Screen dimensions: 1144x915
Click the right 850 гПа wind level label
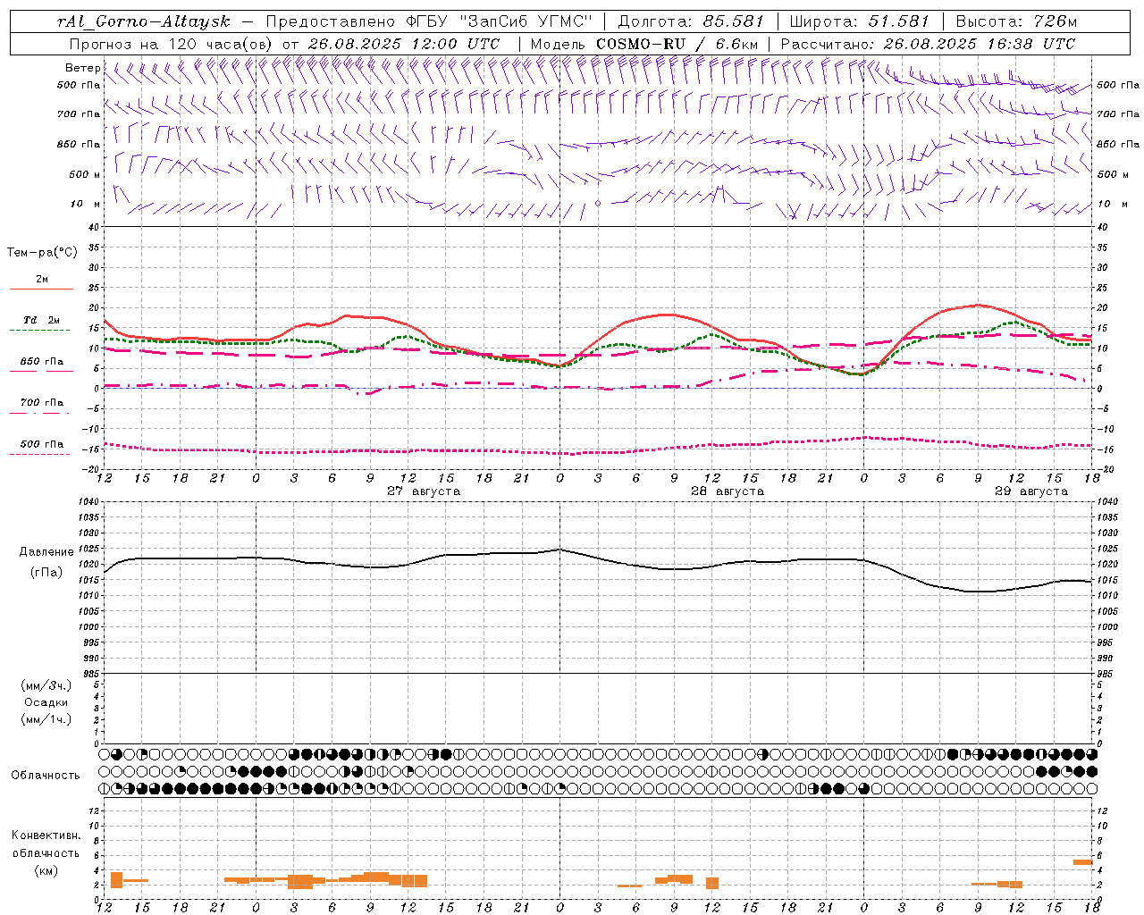pos(1118,144)
